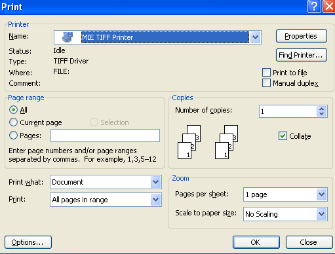Select Current page radio button
Screen dimensions: 335x254
click(x=13, y=122)
